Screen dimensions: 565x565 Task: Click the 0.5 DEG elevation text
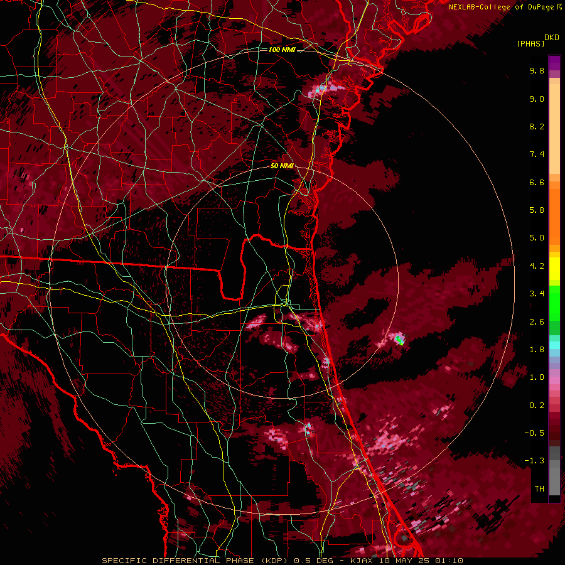pos(313,561)
